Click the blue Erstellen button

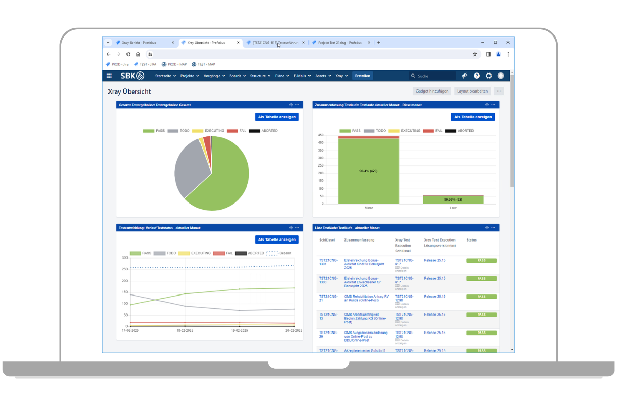coord(362,76)
